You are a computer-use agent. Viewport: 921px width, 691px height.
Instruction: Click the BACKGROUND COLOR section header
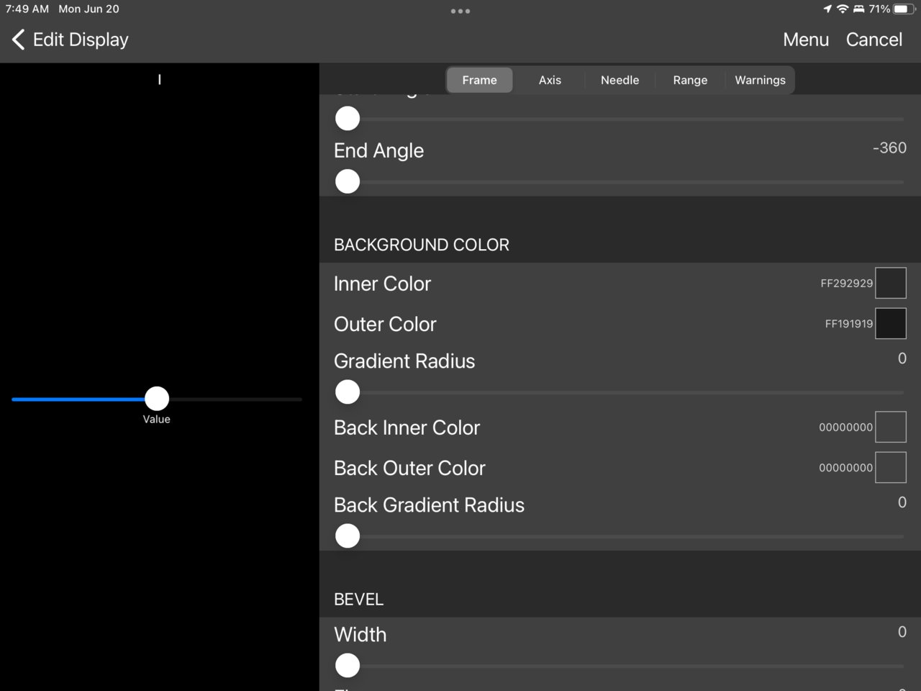tap(422, 245)
